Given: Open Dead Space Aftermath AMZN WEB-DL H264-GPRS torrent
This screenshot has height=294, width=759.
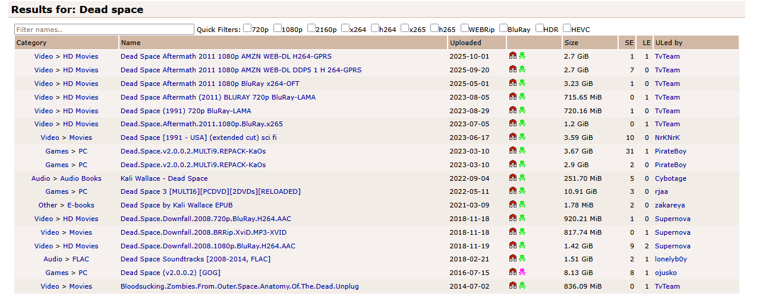Looking at the screenshot, I should [226, 56].
